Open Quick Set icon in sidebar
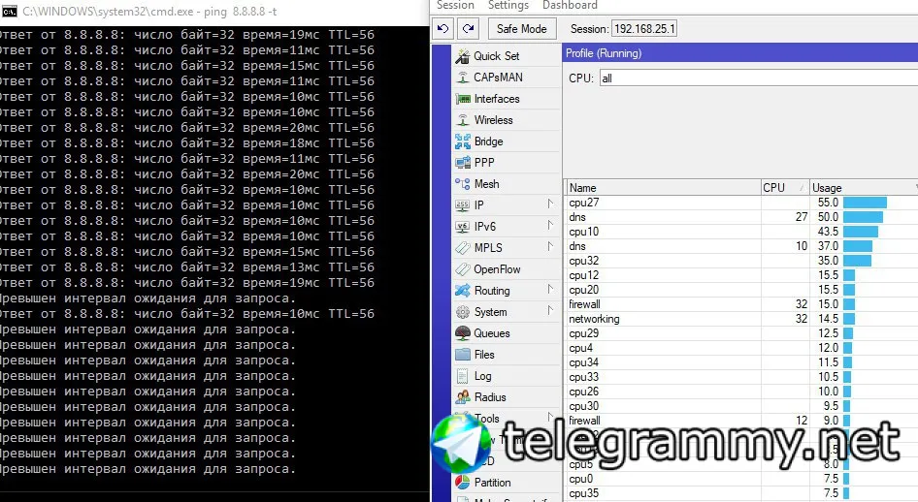 [463, 56]
